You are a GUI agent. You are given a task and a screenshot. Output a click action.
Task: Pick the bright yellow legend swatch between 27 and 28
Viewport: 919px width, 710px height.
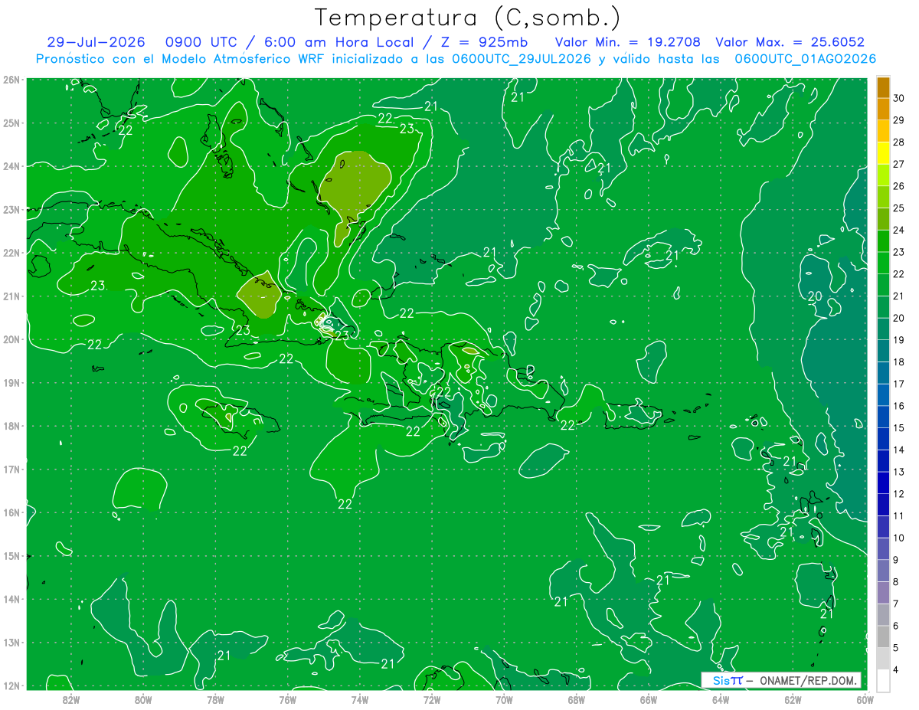(x=883, y=153)
